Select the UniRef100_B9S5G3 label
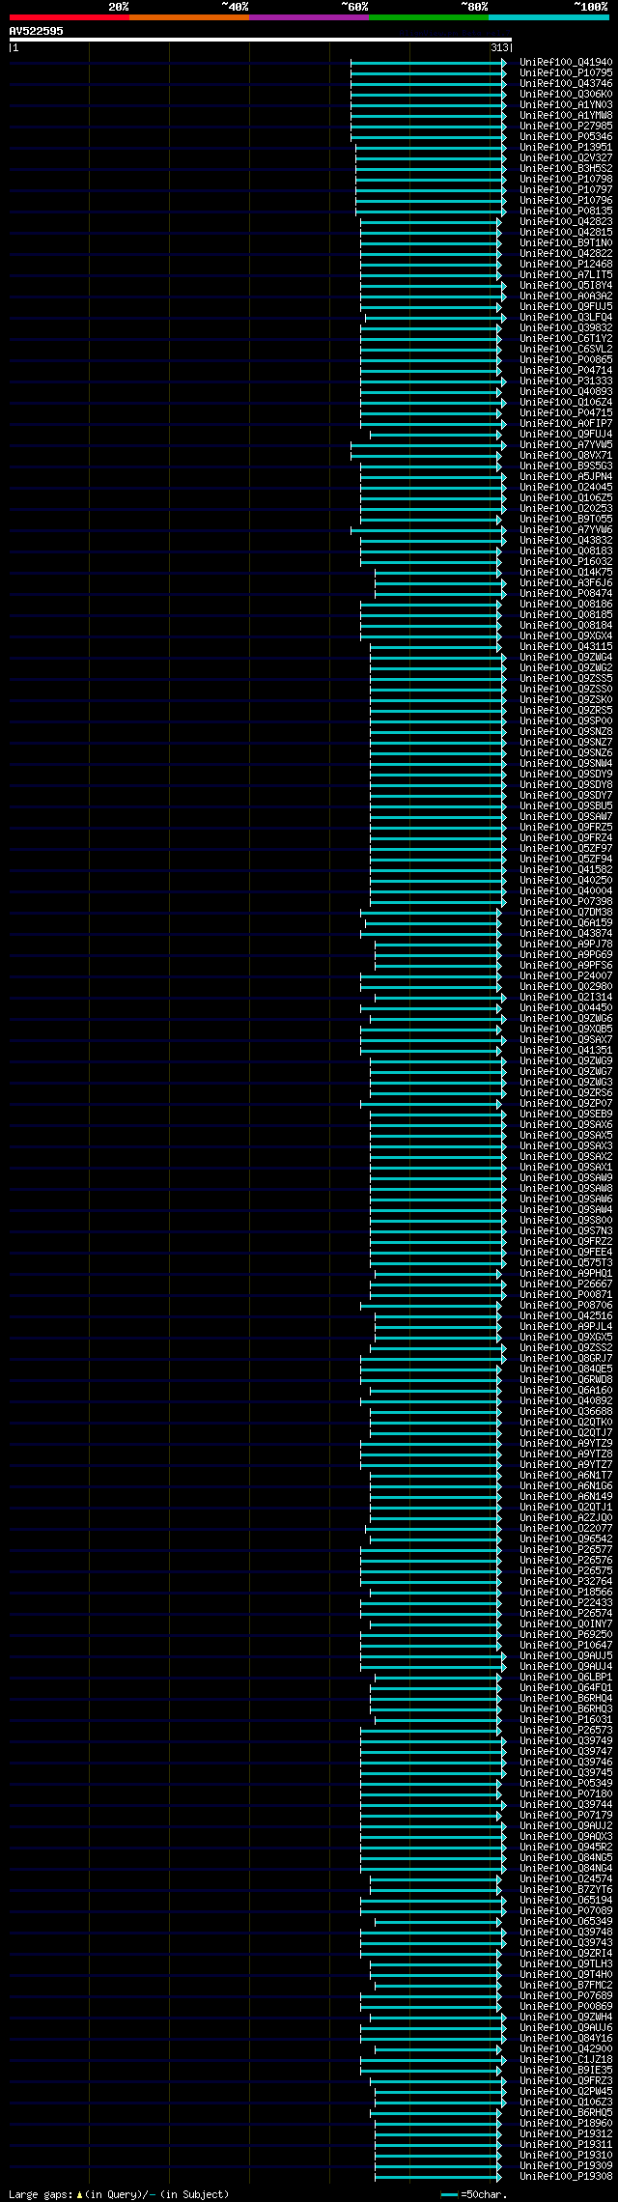Viewport: 618px width, 2202px height. click(566, 466)
